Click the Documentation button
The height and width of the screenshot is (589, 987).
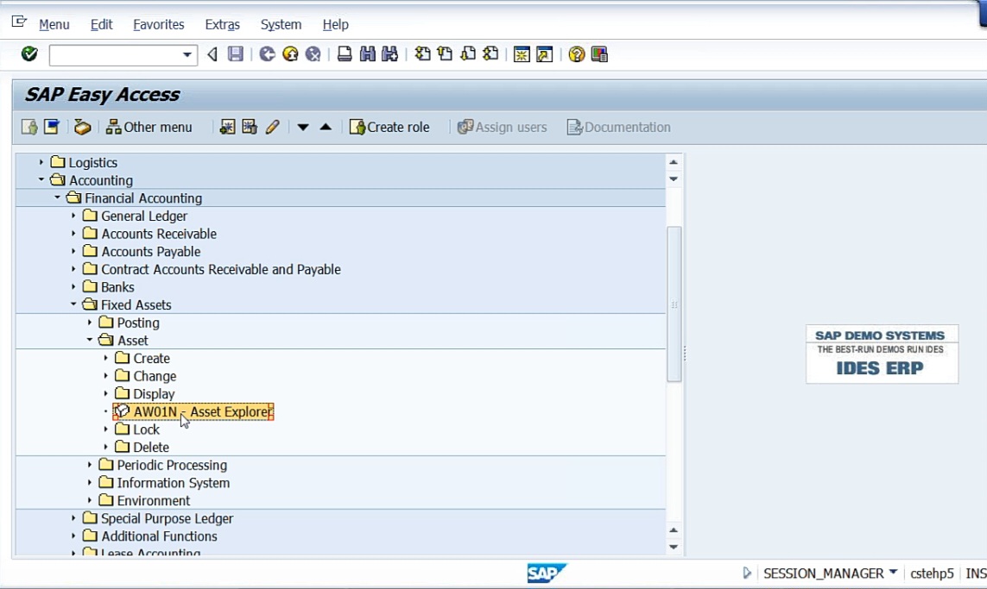click(619, 127)
